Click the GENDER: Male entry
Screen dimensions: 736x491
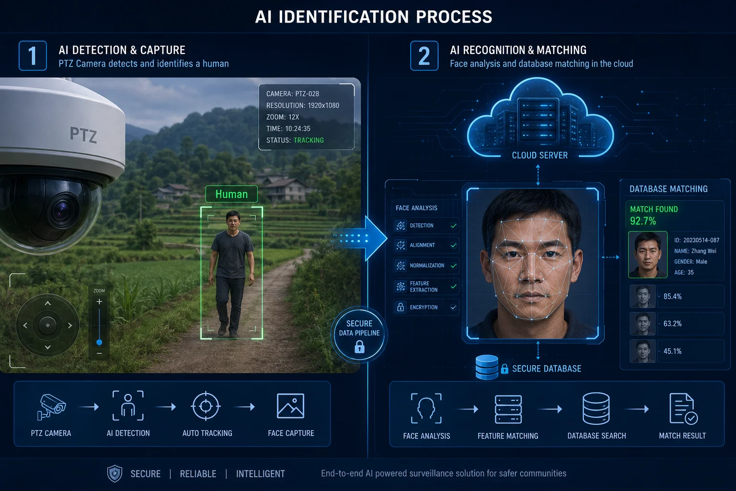tap(690, 261)
